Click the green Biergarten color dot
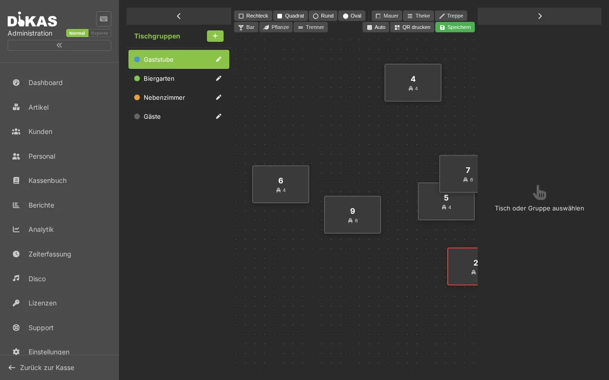 point(137,78)
